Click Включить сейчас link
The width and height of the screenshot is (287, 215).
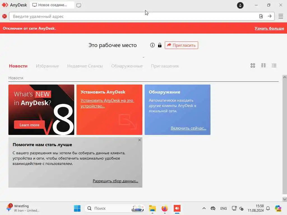coord(188,128)
